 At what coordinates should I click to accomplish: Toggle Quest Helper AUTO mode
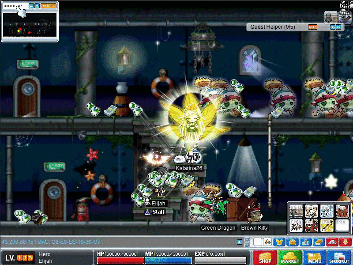[x=312, y=27]
